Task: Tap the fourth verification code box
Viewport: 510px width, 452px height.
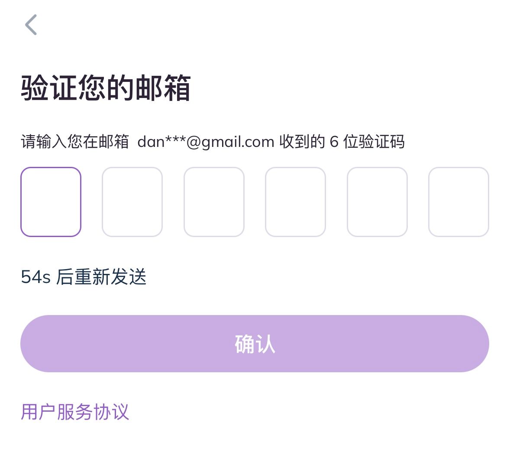Action: 295,202
